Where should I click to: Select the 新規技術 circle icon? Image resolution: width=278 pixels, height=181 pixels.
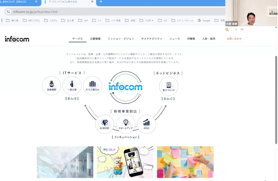[105, 124]
